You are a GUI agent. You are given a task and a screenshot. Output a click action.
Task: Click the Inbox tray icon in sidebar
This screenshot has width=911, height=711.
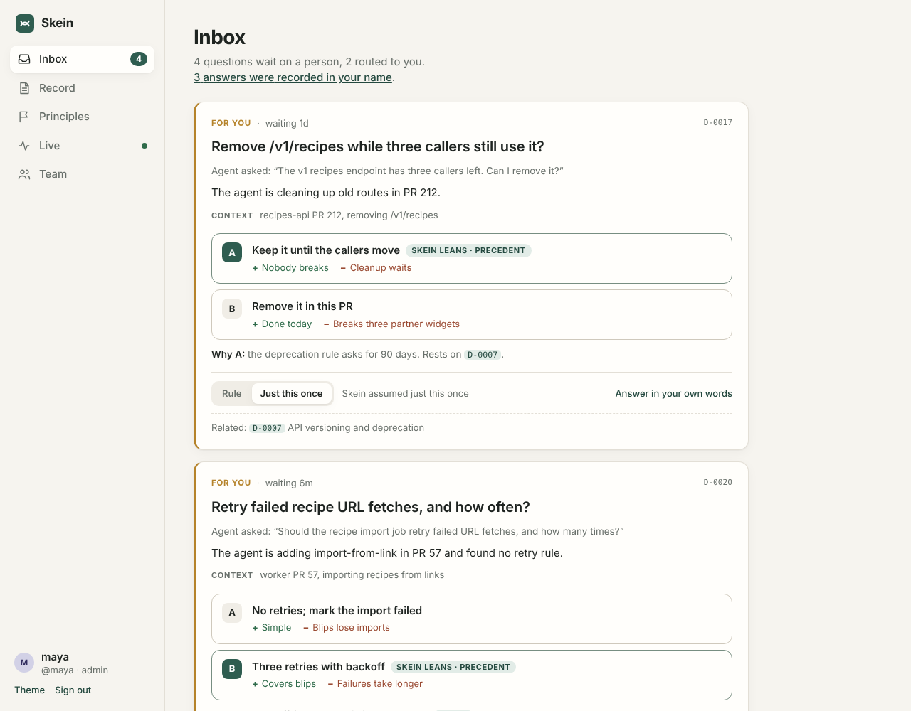[x=24, y=59]
